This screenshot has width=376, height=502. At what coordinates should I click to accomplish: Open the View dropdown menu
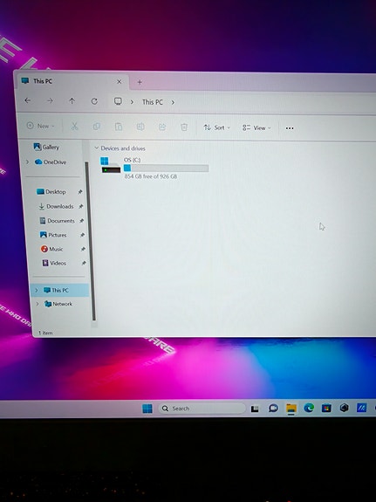point(256,127)
